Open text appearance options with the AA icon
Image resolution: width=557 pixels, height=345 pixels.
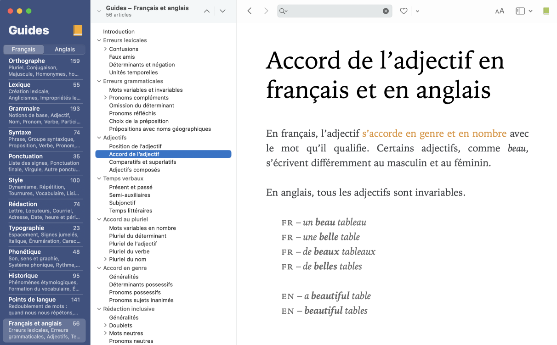point(500,11)
